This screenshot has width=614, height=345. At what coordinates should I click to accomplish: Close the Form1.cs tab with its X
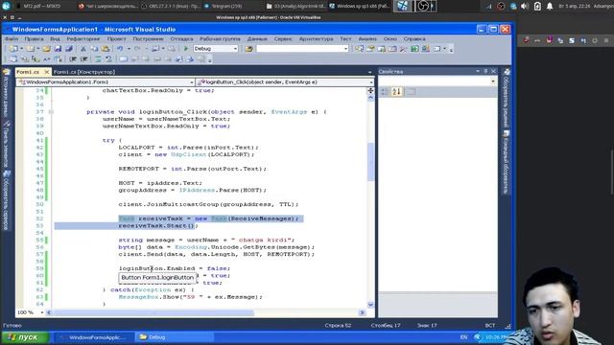[x=47, y=72]
